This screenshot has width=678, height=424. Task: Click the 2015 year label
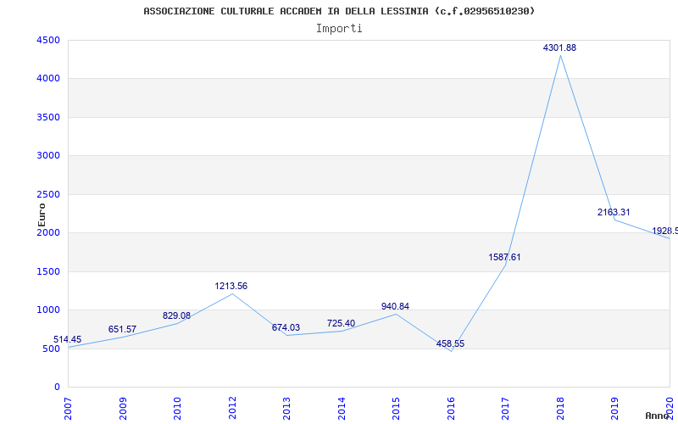(397, 409)
